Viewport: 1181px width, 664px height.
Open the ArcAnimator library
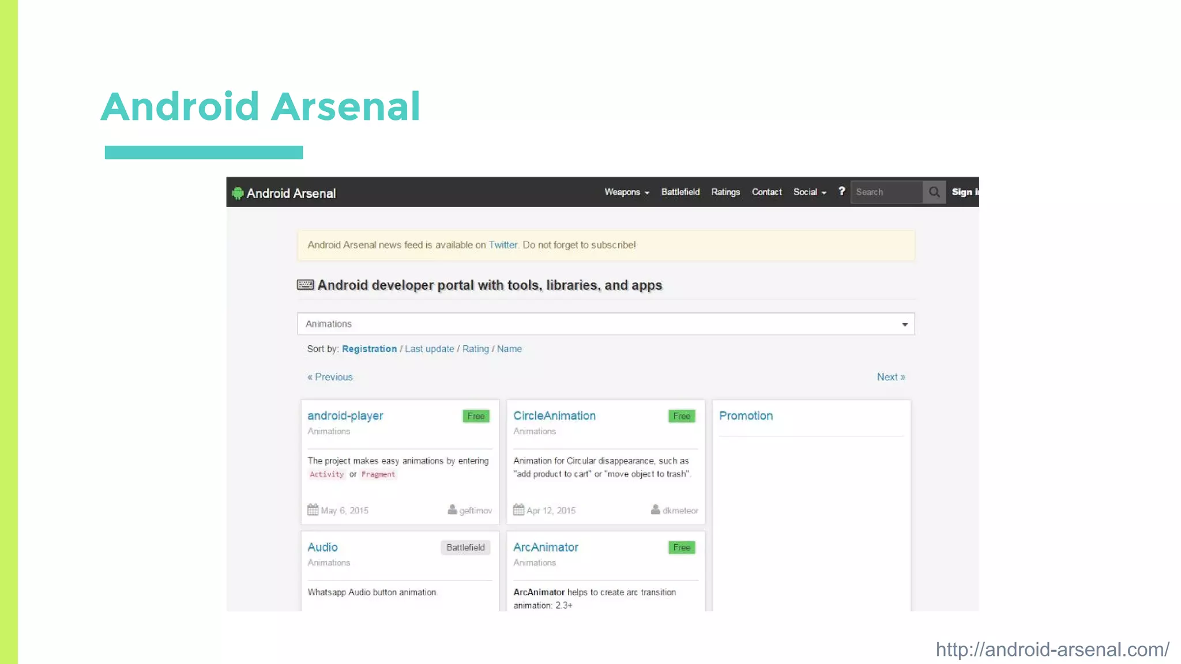click(x=546, y=547)
